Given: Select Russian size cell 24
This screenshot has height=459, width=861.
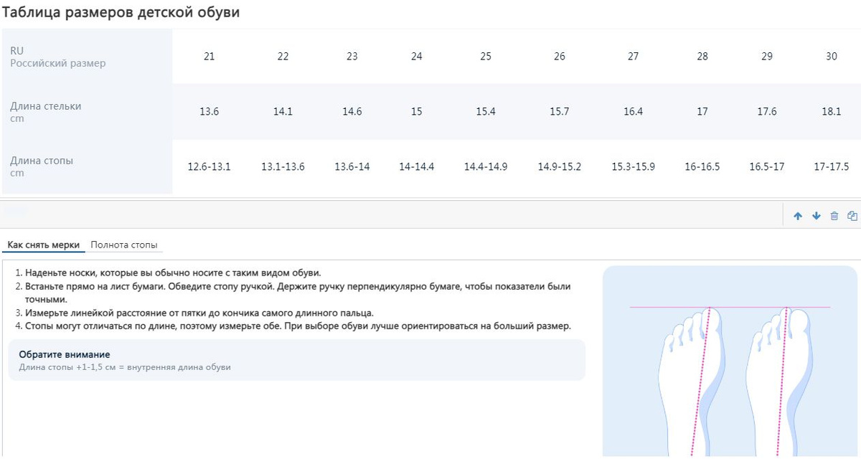Looking at the screenshot, I should [x=417, y=57].
